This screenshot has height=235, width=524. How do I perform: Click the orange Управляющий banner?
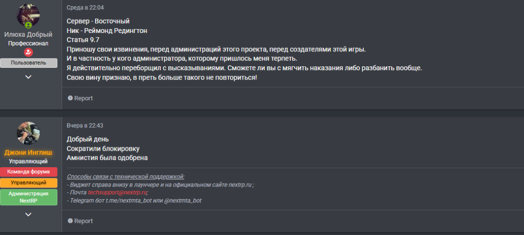(28, 183)
